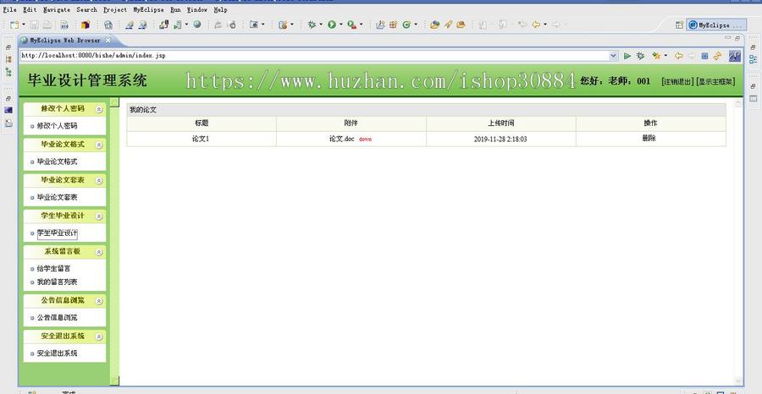
Task: Open the Run dropdown arrow
Action: [340, 25]
